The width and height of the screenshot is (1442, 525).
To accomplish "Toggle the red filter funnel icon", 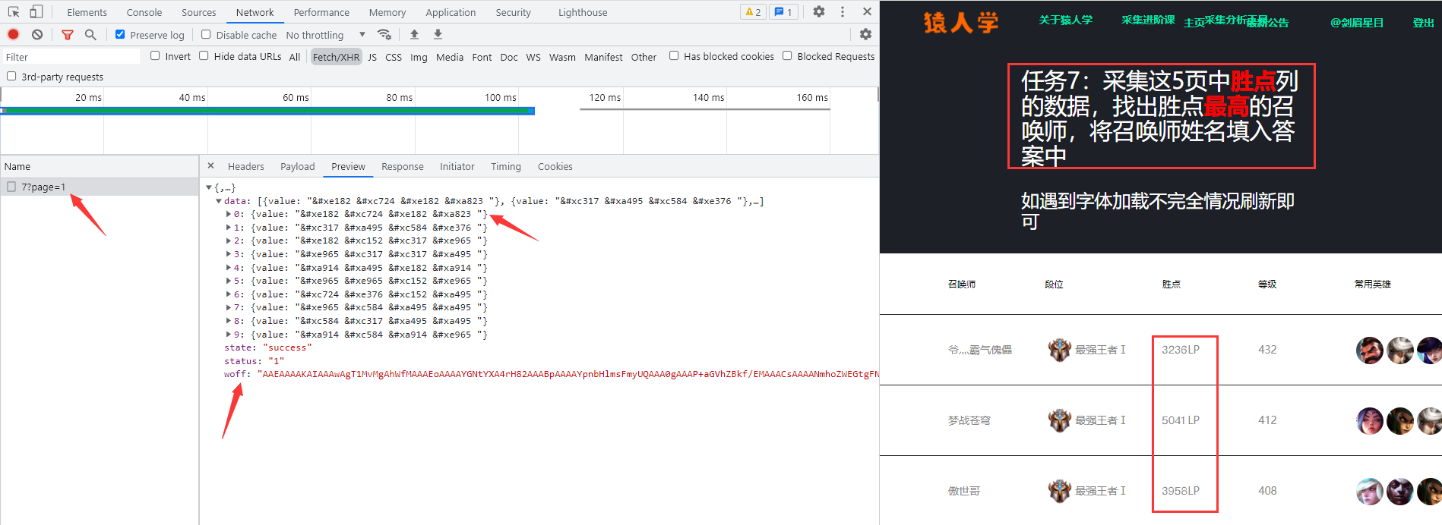I will 68,34.
